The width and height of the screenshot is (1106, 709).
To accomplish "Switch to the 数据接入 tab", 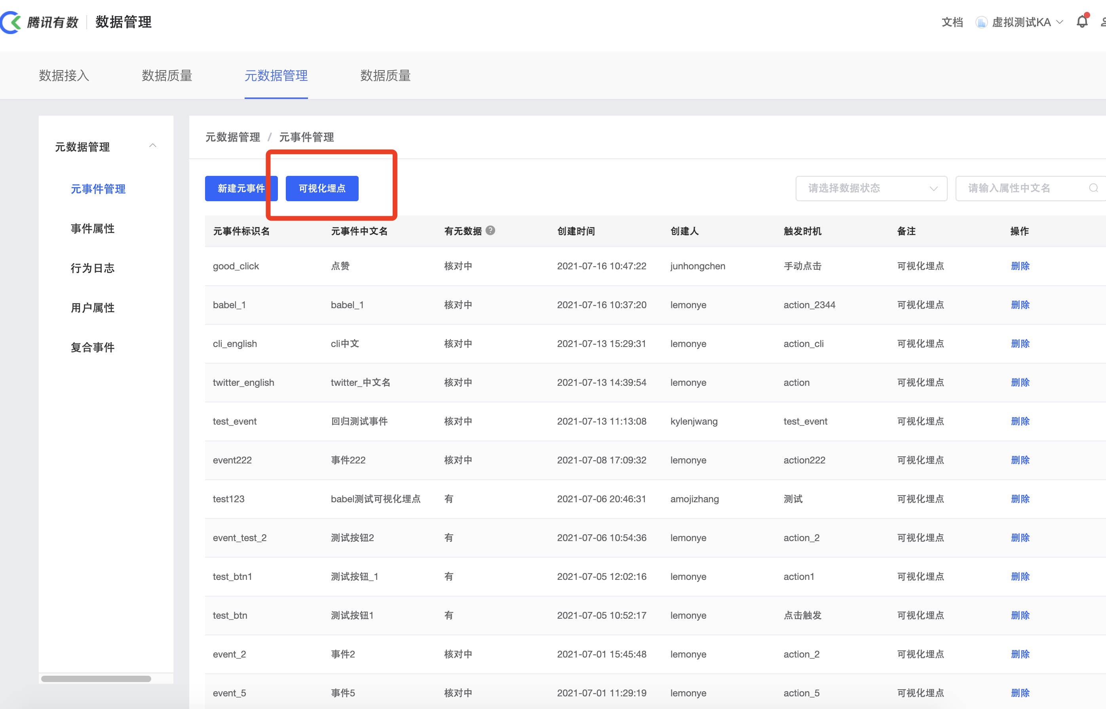I will click(x=64, y=76).
